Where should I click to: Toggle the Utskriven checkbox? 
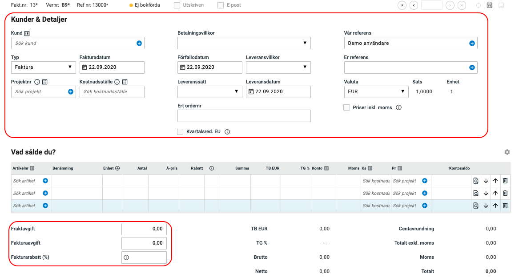pyautogui.click(x=177, y=5)
